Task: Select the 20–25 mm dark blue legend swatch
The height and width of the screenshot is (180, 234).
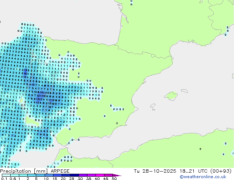Action: pos(67,175)
